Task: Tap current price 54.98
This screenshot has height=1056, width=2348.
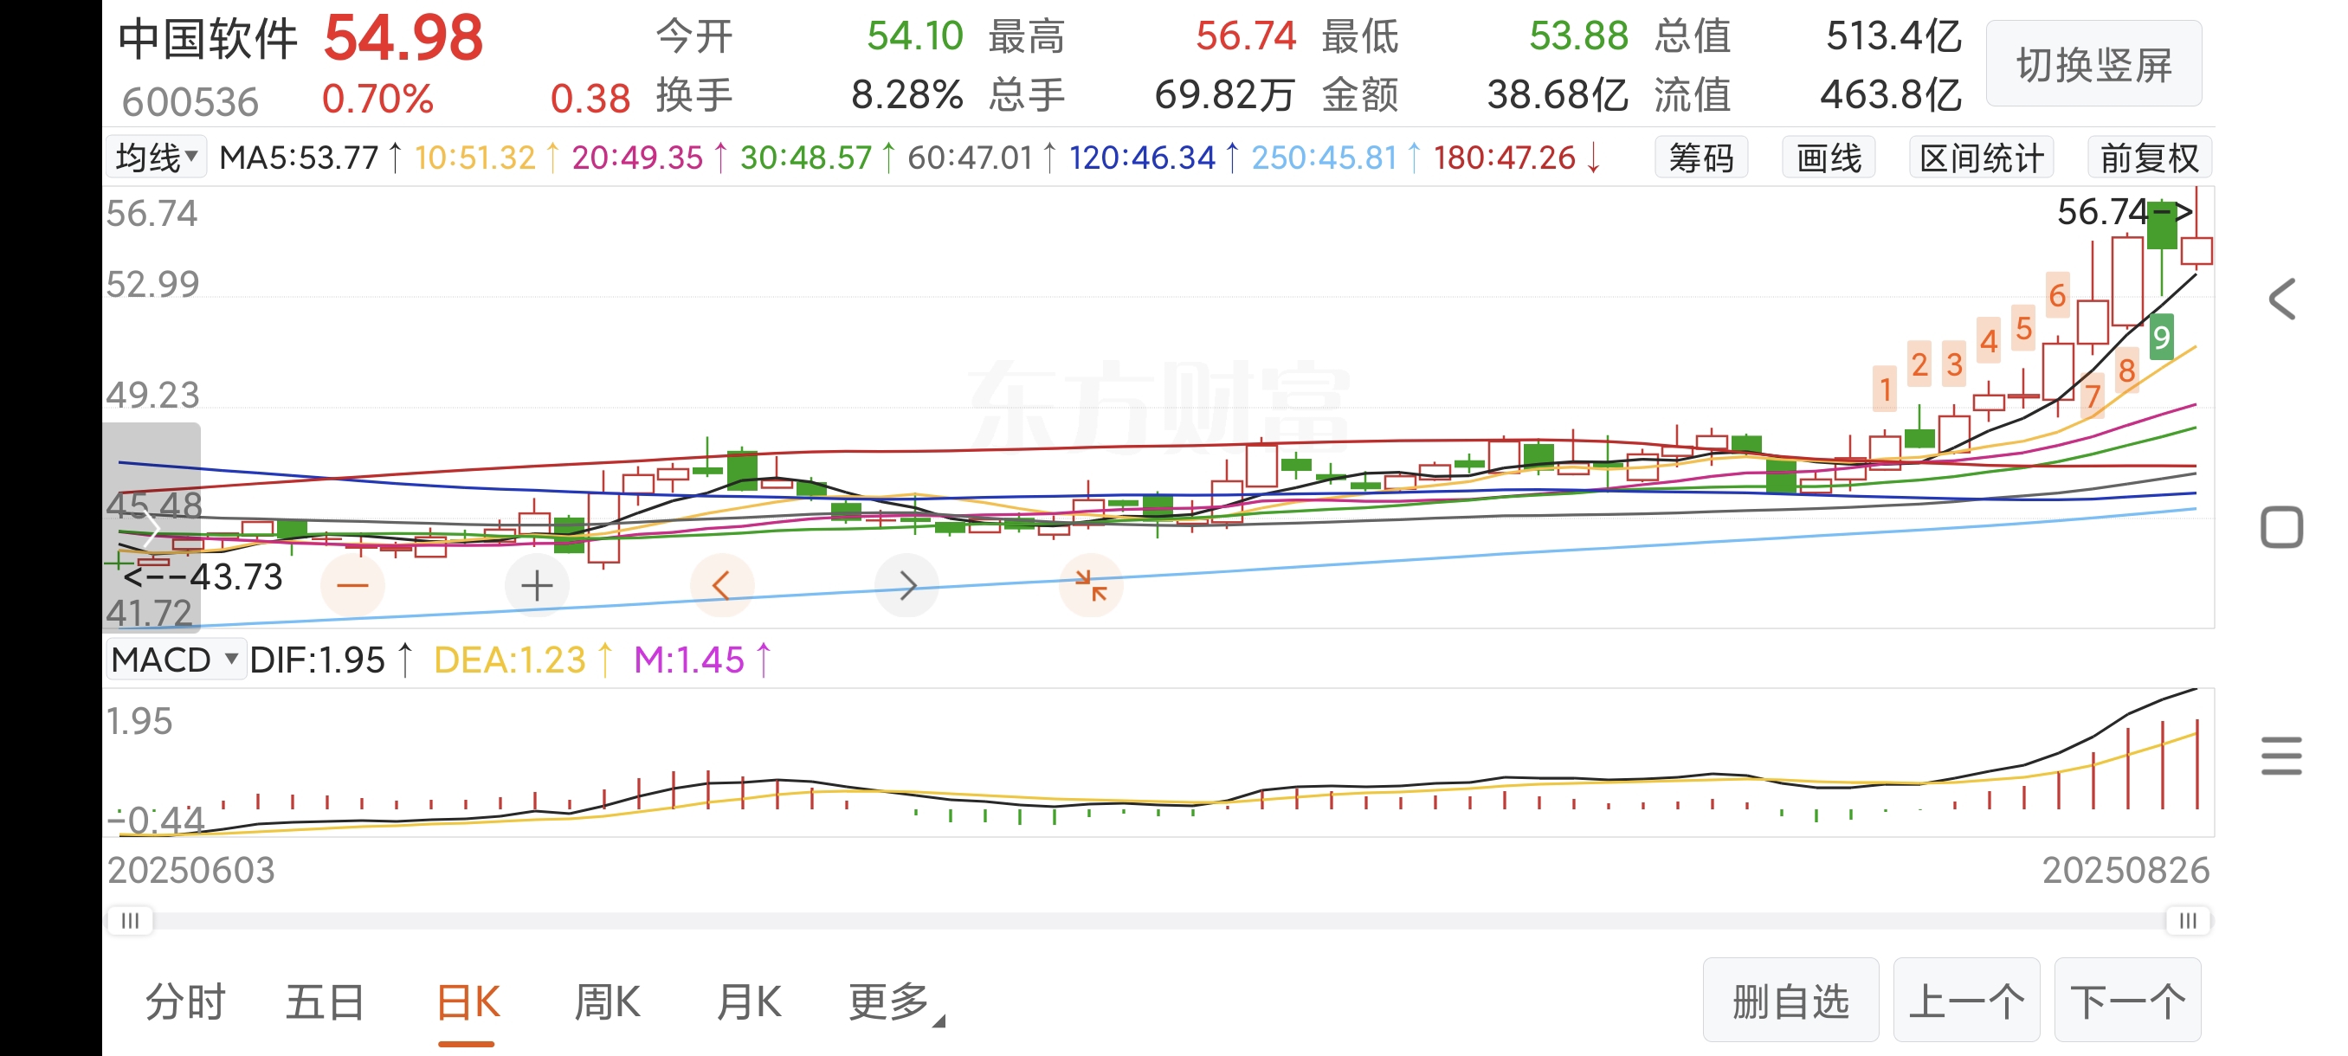Action: 403,38
